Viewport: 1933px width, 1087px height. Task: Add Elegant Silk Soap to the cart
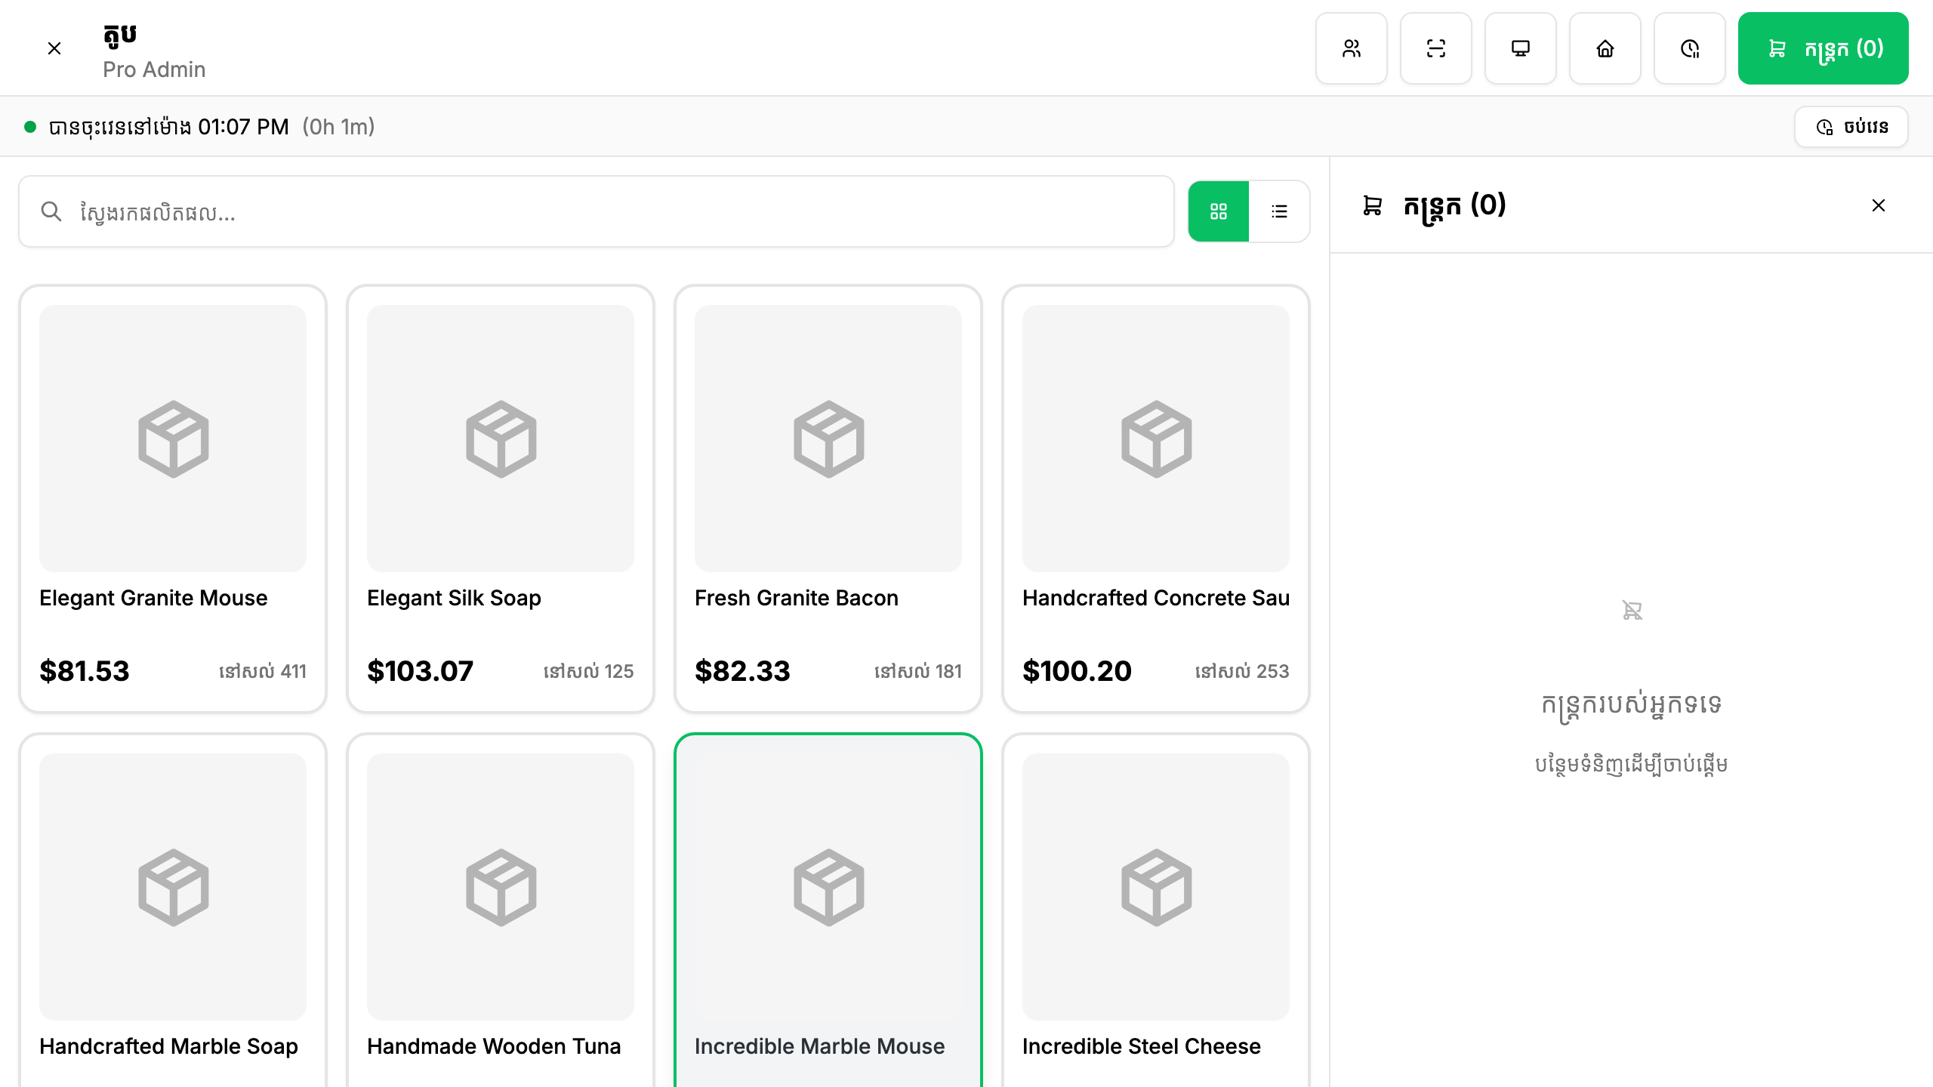click(x=501, y=499)
